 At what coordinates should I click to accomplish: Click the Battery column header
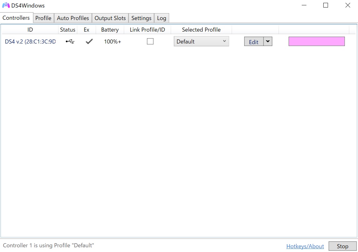(x=110, y=30)
